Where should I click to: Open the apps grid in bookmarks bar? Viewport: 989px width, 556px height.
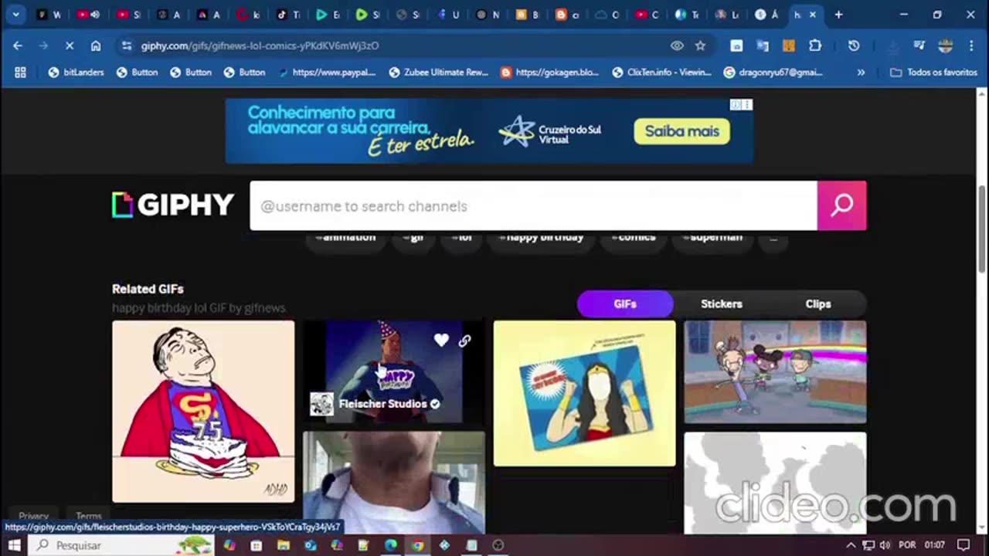pyautogui.click(x=20, y=72)
